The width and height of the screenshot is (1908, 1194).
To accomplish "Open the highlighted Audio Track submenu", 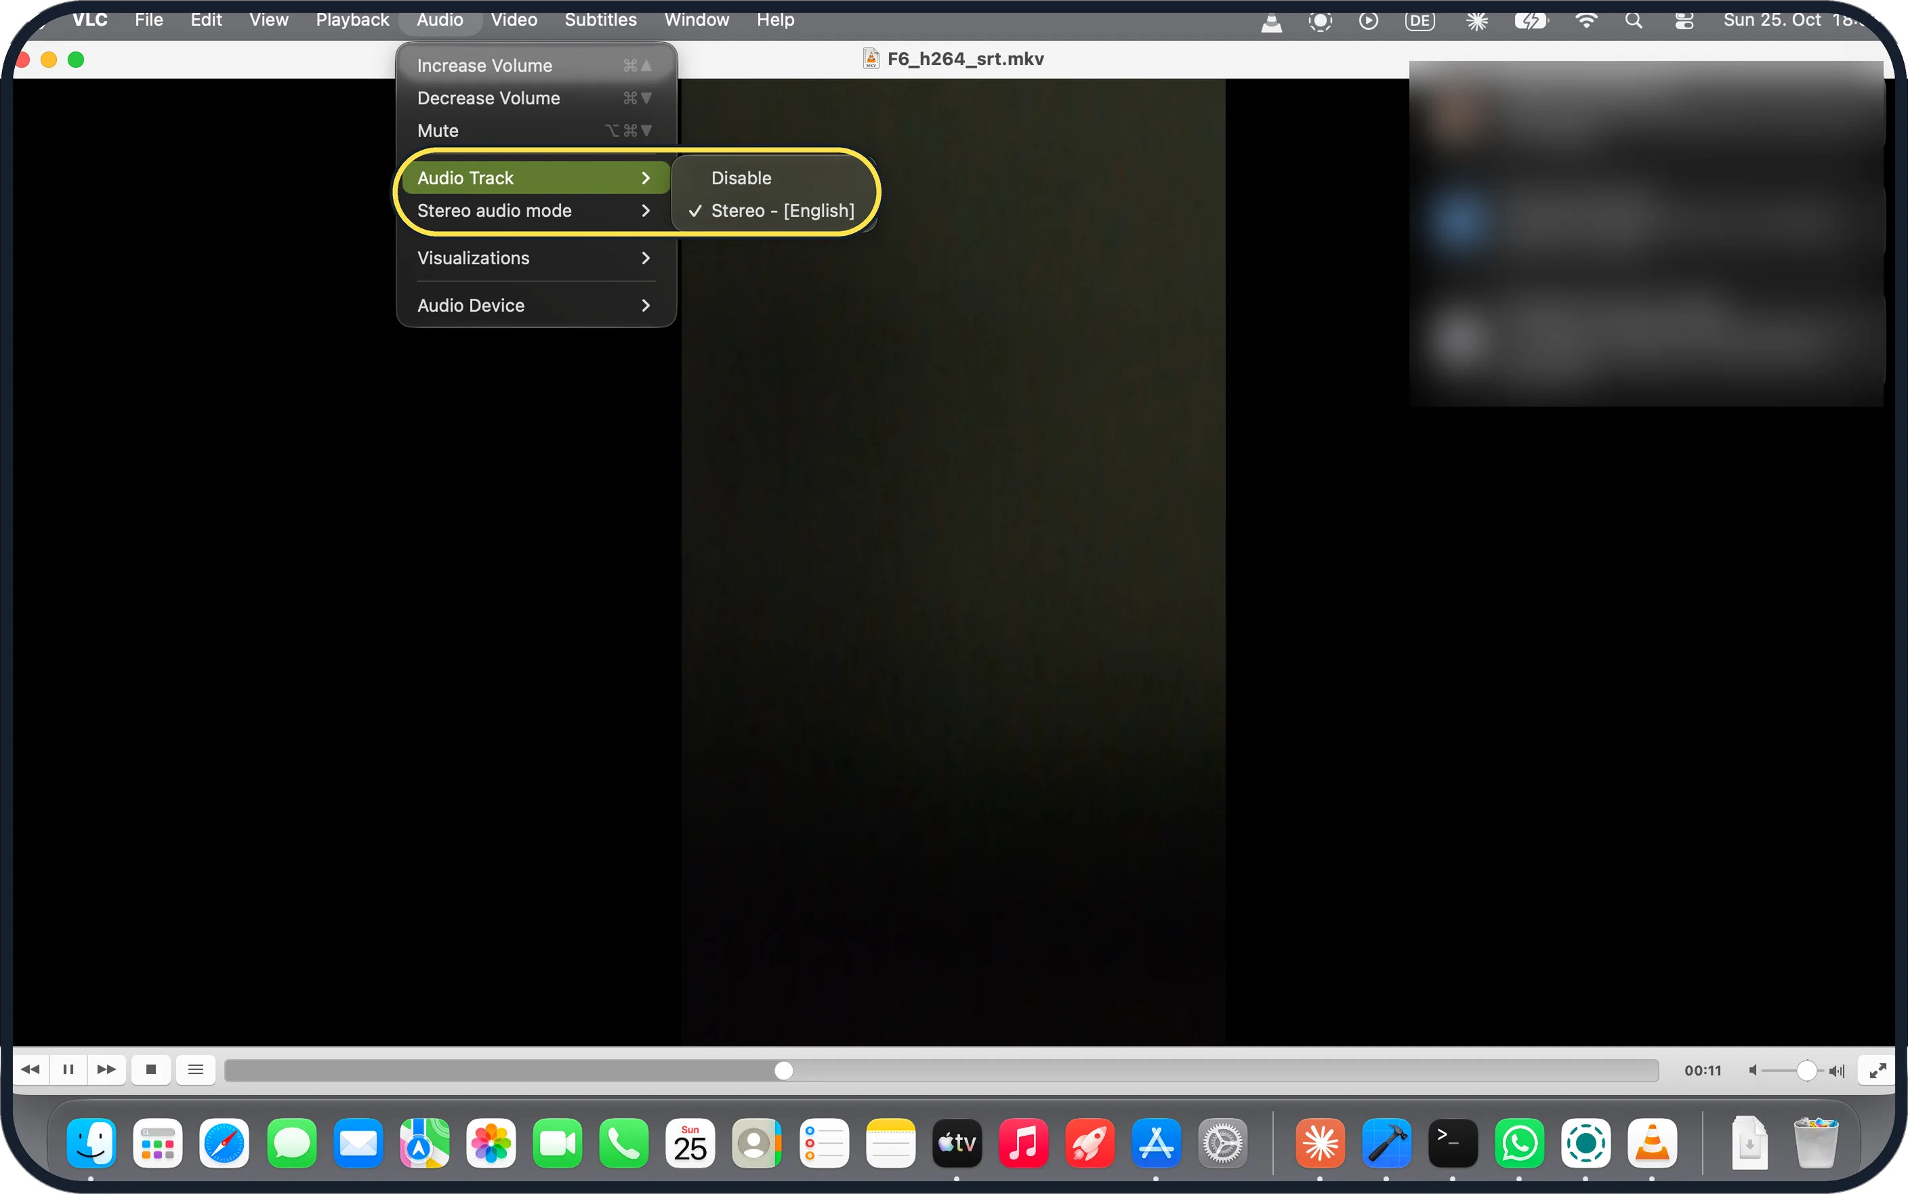I will click(x=535, y=178).
